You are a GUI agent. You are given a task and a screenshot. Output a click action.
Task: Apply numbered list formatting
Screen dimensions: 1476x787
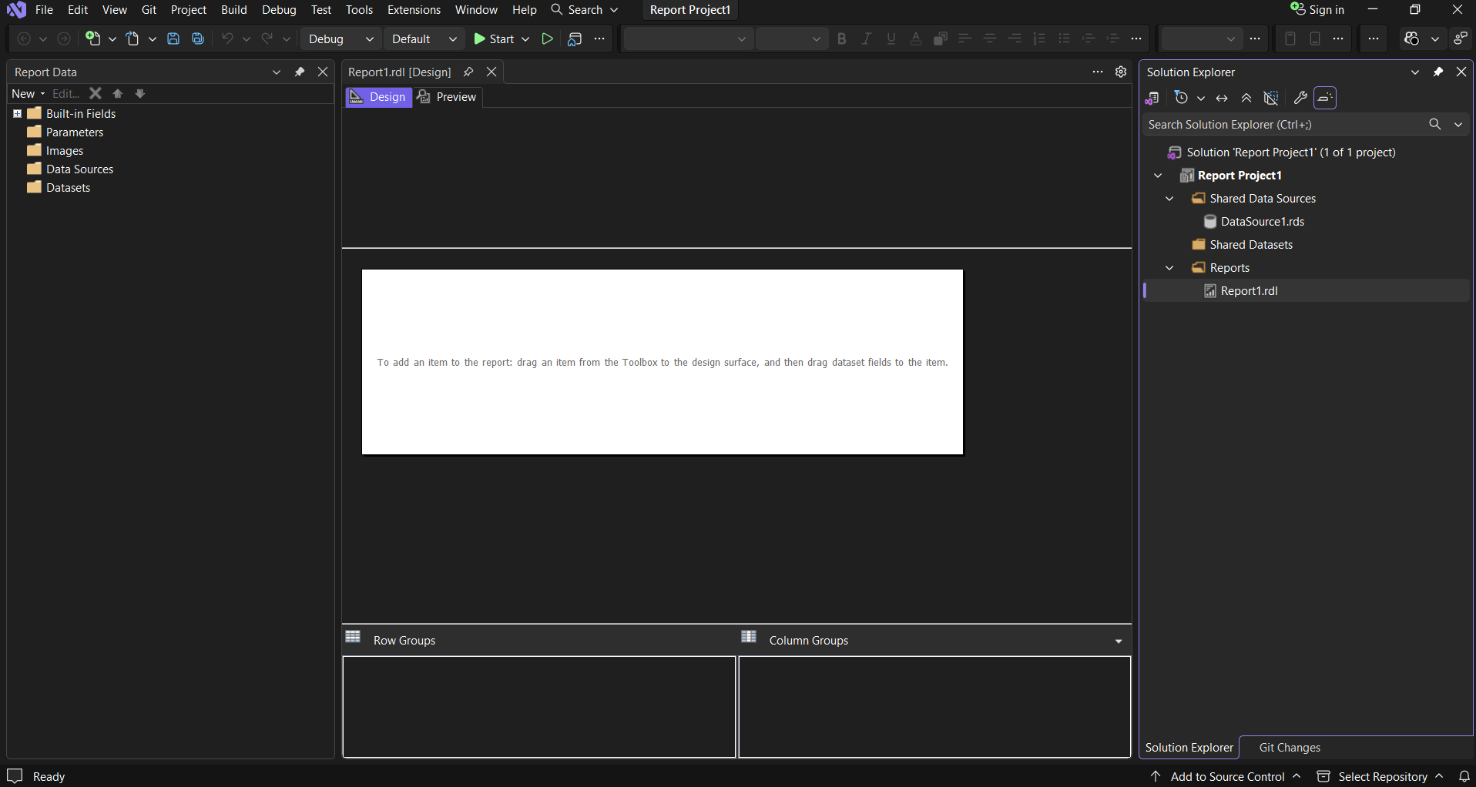(1039, 39)
